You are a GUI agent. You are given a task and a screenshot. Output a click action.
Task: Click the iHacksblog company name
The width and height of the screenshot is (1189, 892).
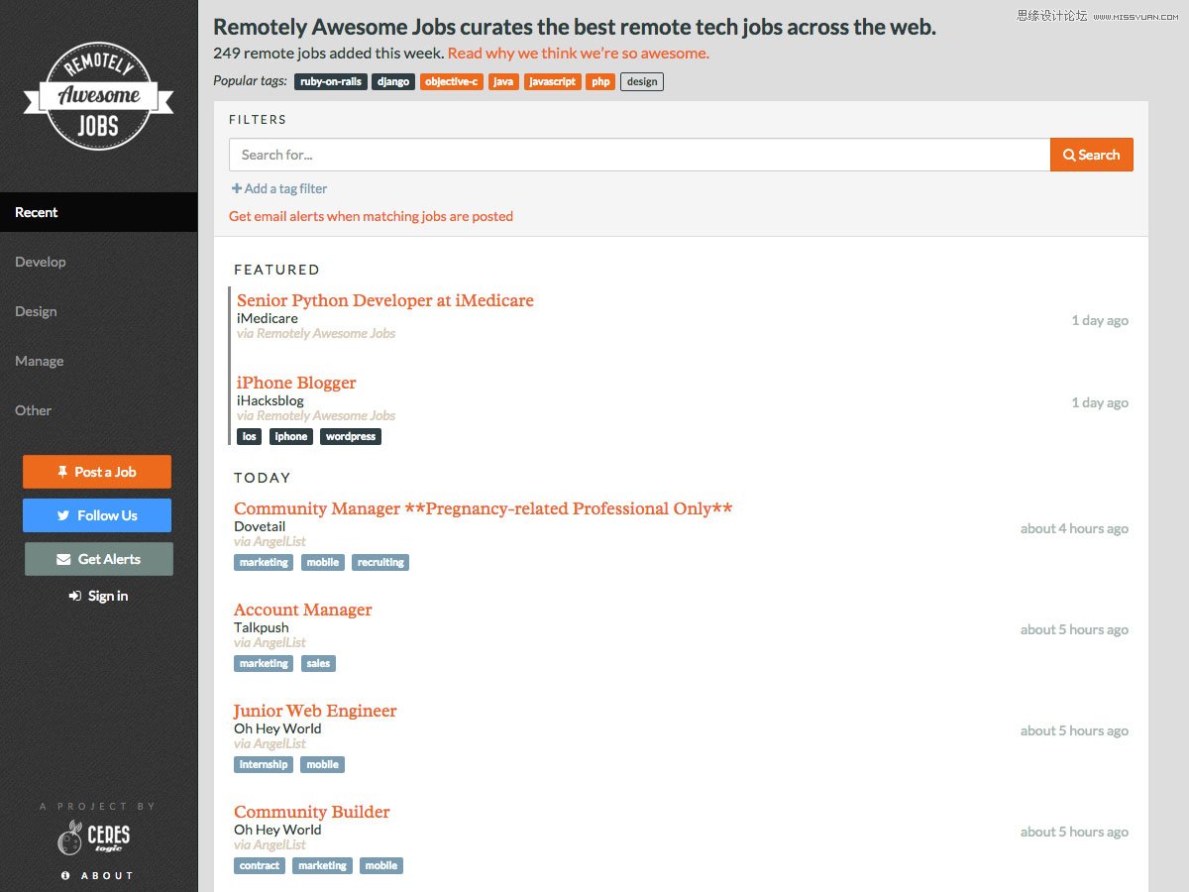(x=270, y=400)
